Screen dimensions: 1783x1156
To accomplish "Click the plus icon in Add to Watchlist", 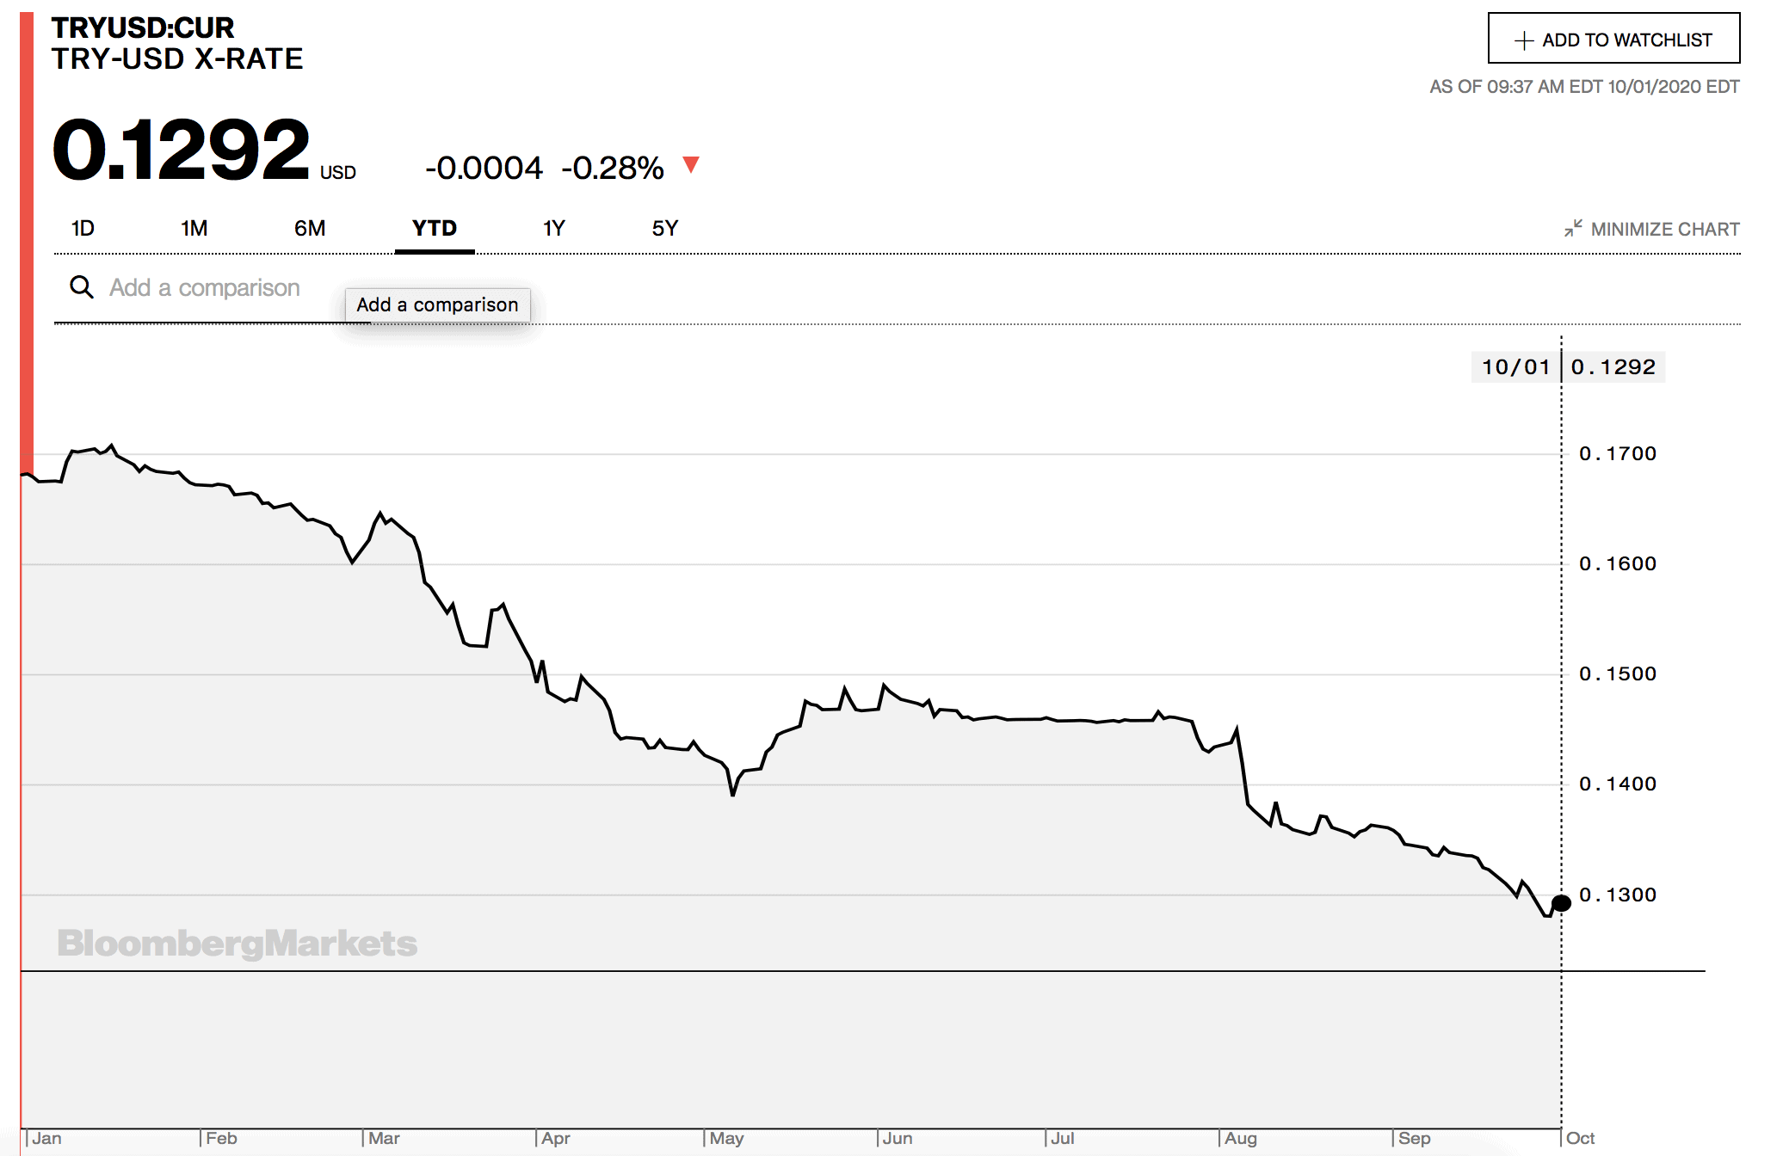I will coord(1524,40).
